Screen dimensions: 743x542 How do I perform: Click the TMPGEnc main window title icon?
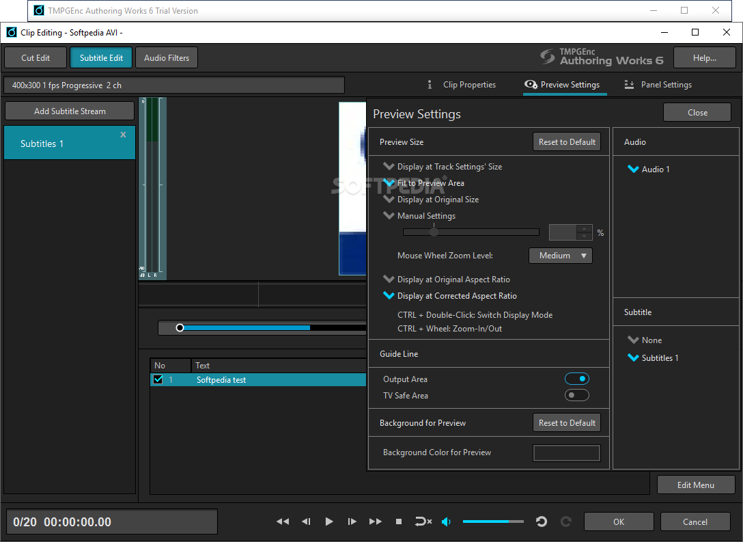pyautogui.click(x=39, y=10)
